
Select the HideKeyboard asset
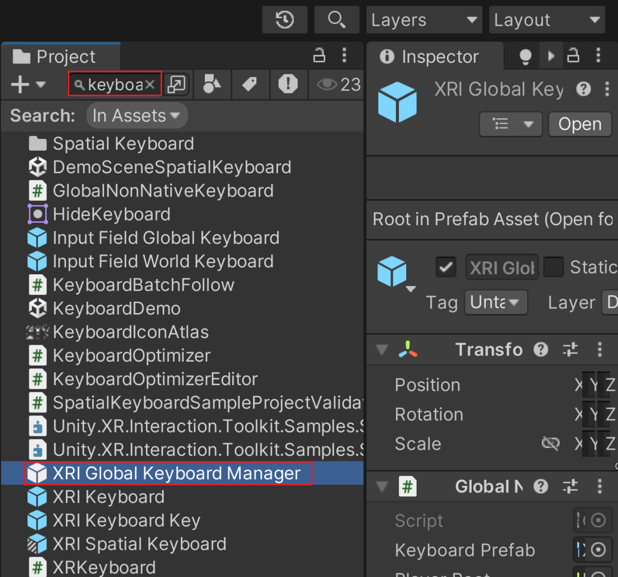(x=182, y=214)
